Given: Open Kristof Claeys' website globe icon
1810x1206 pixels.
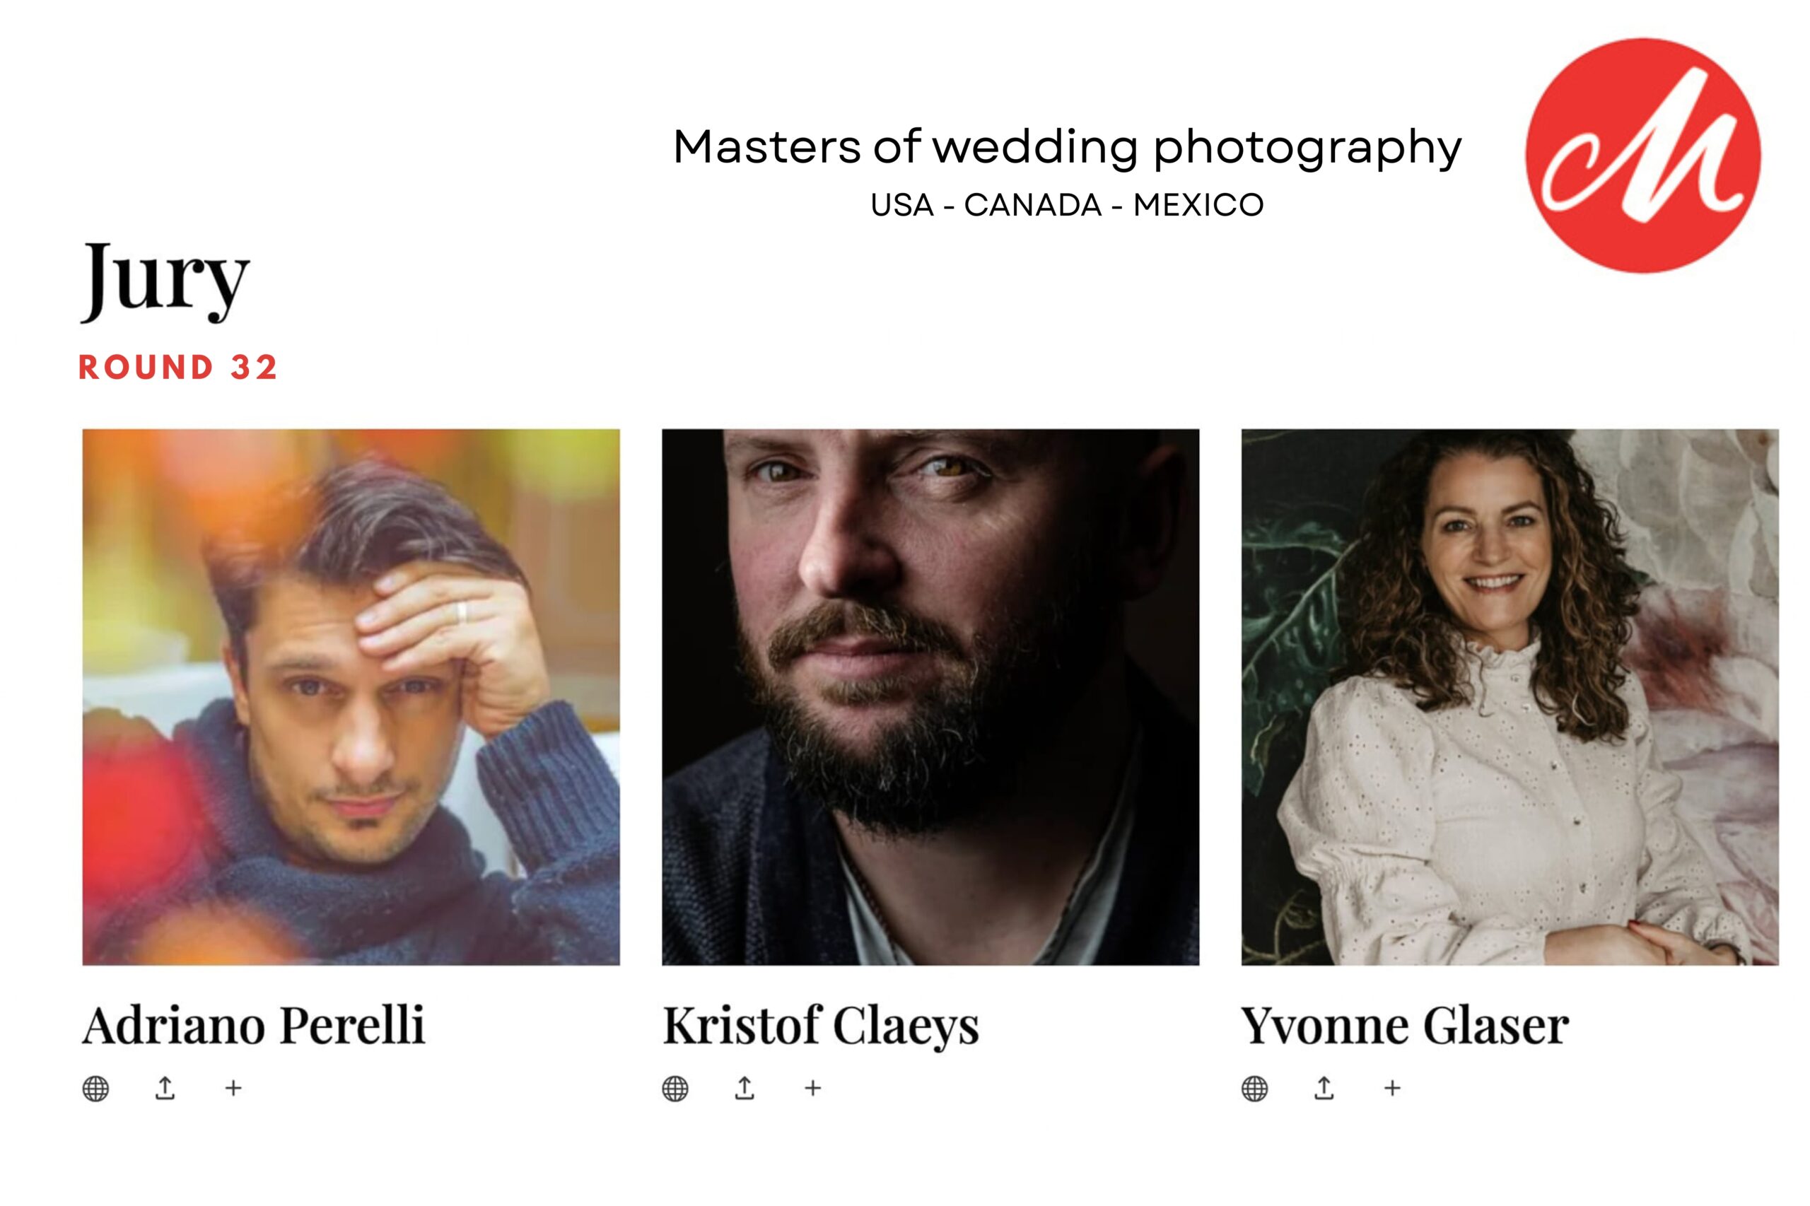Looking at the screenshot, I should tap(675, 1089).
